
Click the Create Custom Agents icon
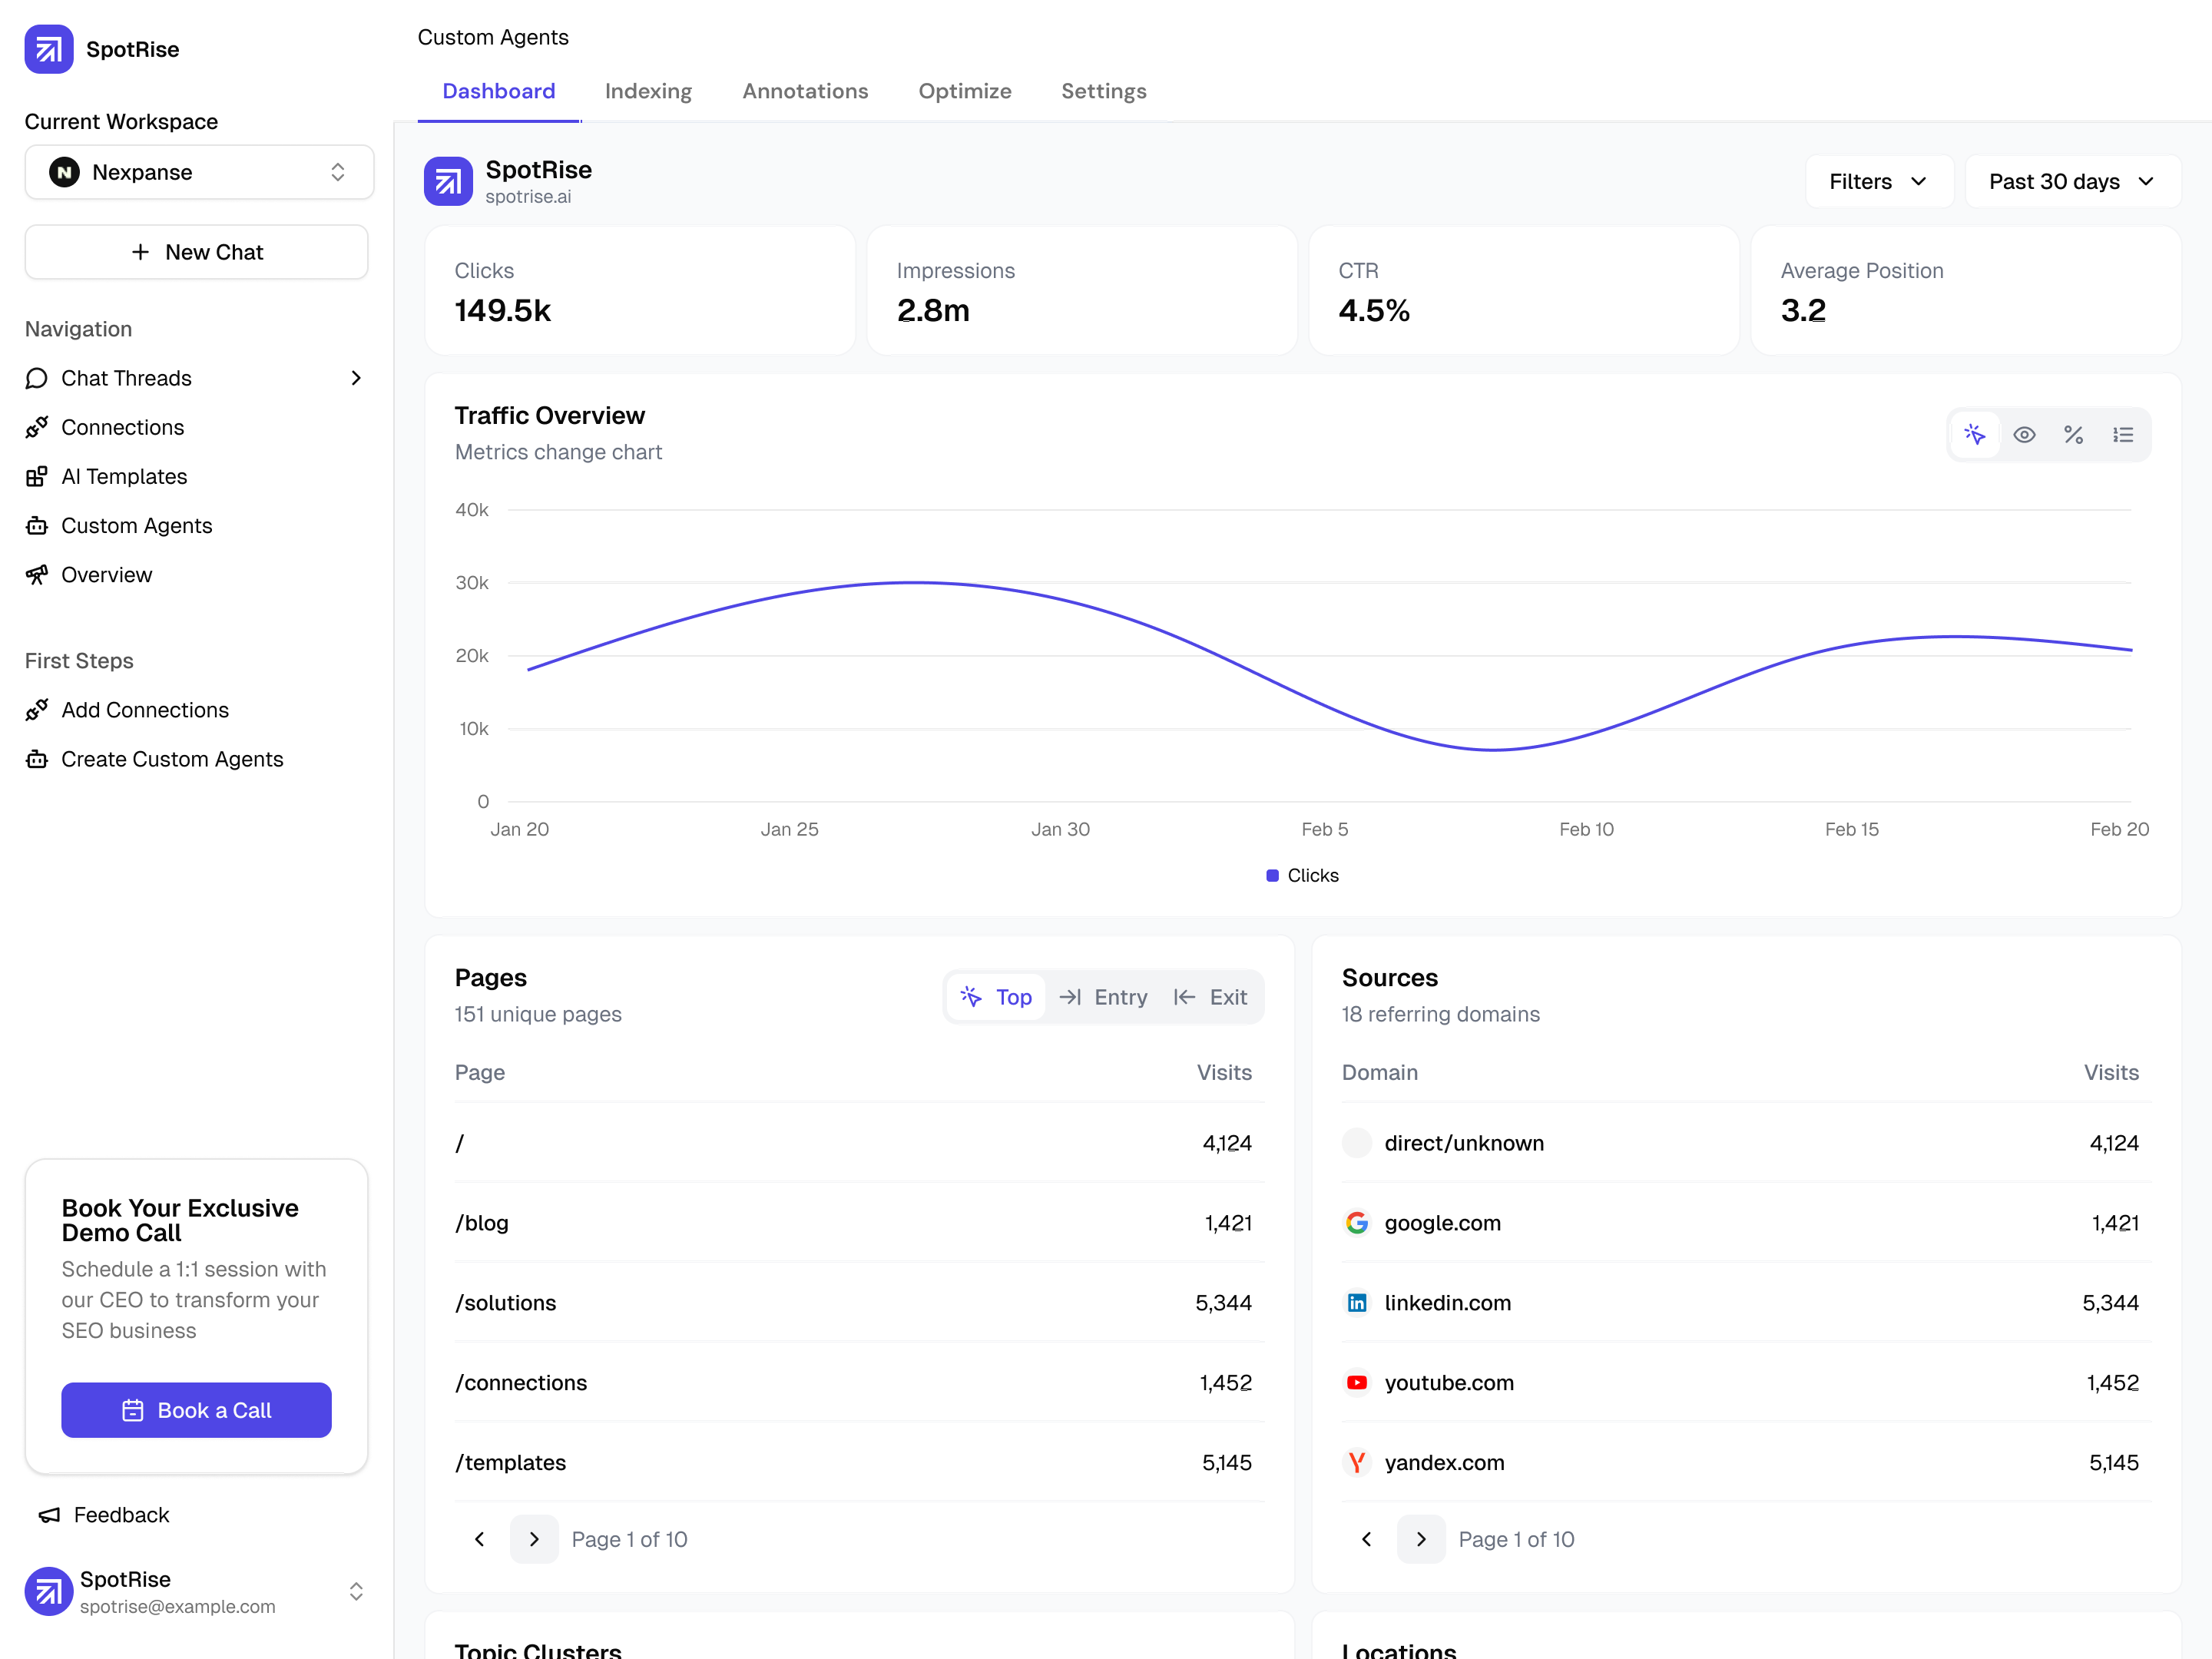pyautogui.click(x=37, y=760)
